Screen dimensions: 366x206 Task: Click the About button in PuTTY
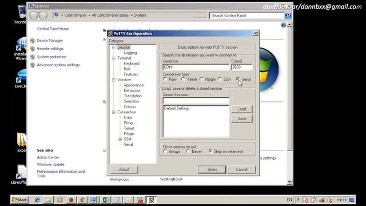pyautogui.click(x=124, y=169)
